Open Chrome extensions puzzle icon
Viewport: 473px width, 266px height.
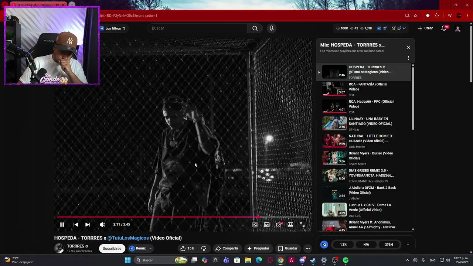tap(436, 16)
